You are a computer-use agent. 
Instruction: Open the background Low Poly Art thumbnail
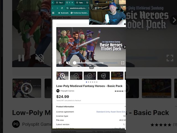157,88
